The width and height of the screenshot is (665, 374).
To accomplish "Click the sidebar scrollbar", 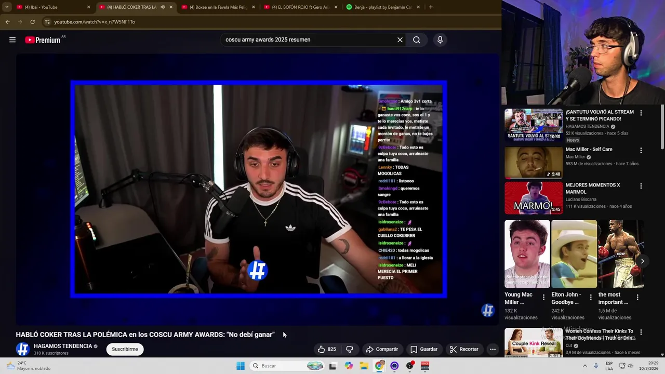I will 662,126.
